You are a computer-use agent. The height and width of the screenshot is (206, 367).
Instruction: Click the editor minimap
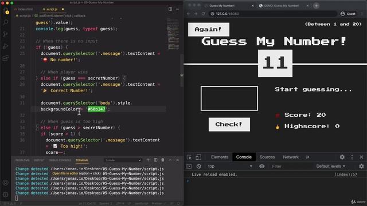click(x=173, y=34)
